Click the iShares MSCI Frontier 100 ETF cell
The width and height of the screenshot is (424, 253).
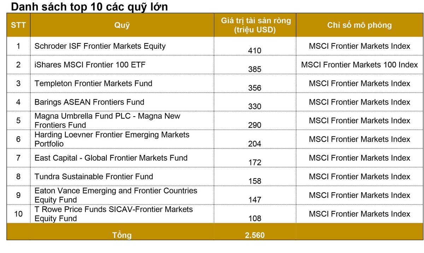90,65
